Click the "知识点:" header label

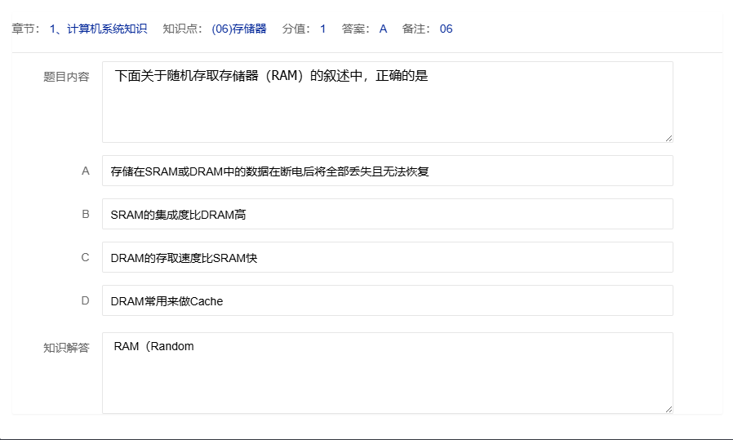183,29
